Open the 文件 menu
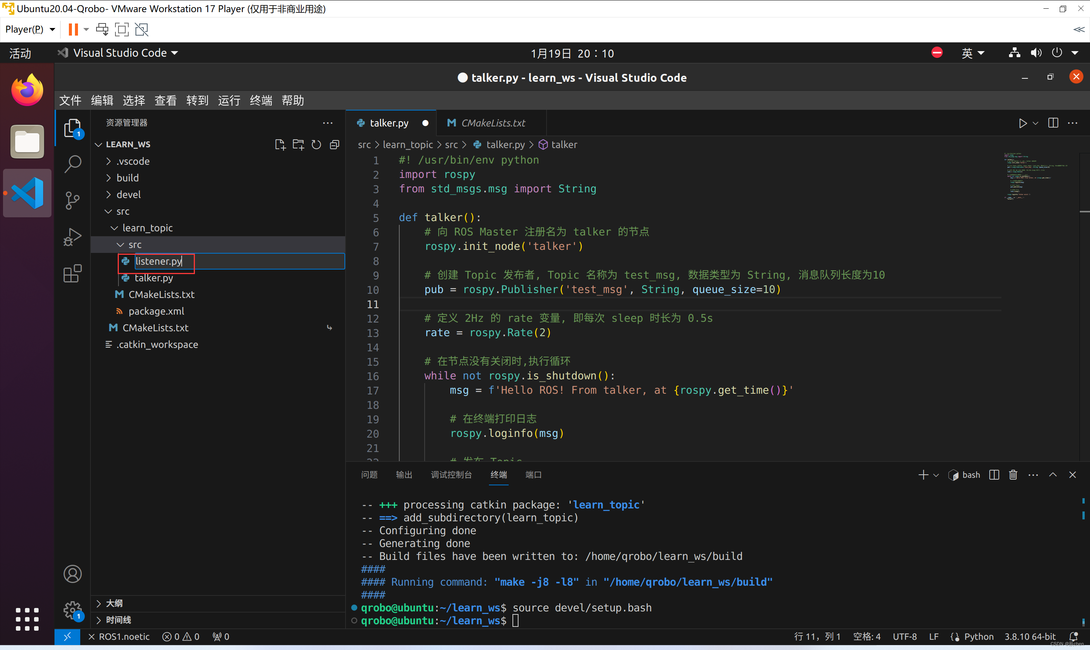 point(70,100)
